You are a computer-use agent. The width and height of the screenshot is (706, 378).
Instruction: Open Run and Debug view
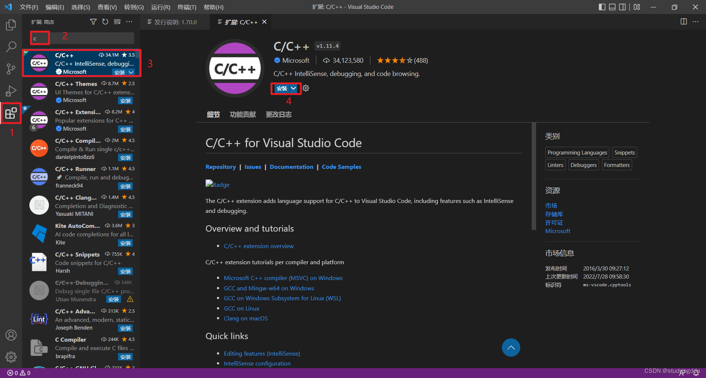pos(11,91)
